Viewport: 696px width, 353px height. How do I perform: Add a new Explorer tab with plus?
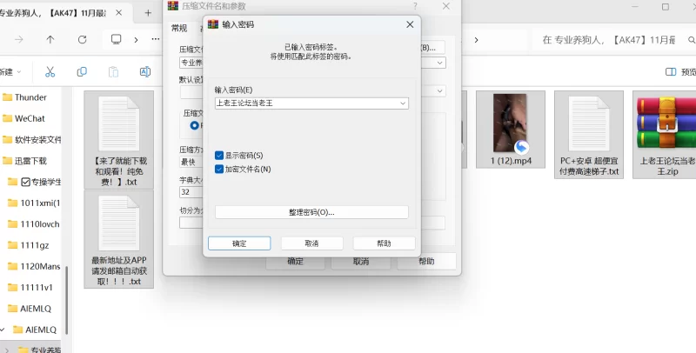tap(148, 13)
